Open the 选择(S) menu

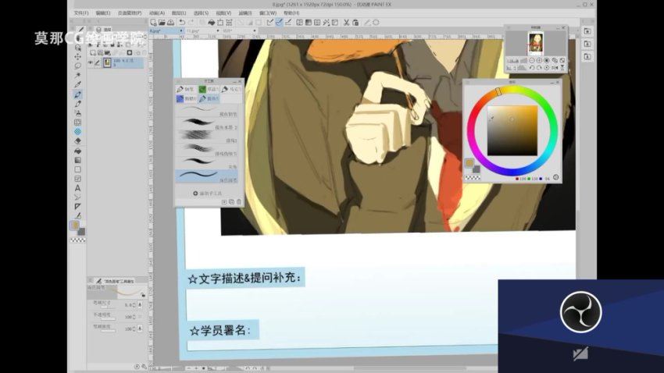click(201, 13)
